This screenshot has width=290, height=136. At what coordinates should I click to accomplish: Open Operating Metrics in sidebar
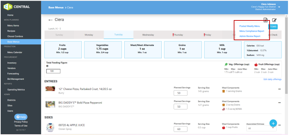(16, 90)
